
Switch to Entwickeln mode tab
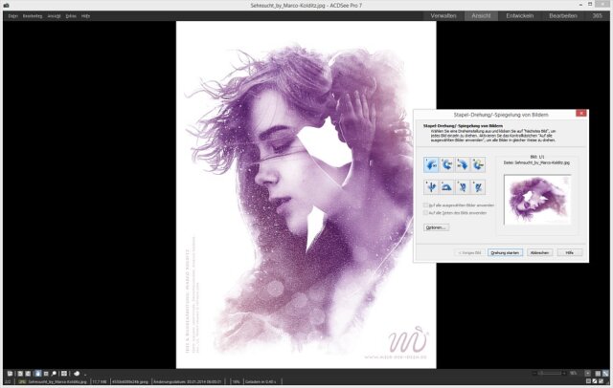tap(519, 15)
